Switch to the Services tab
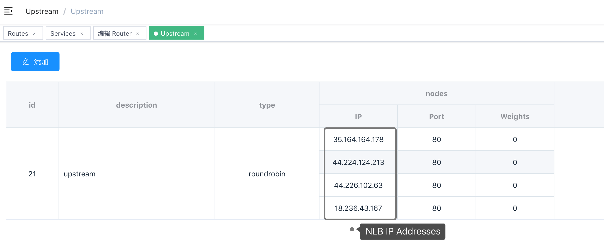This screenshot has height=247, width=604. pos(63,34)
